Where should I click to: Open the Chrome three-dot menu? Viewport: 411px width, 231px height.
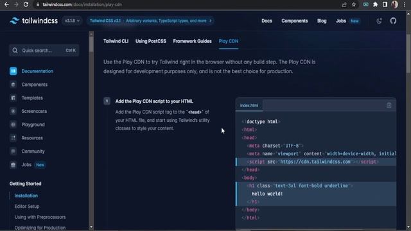405,4
